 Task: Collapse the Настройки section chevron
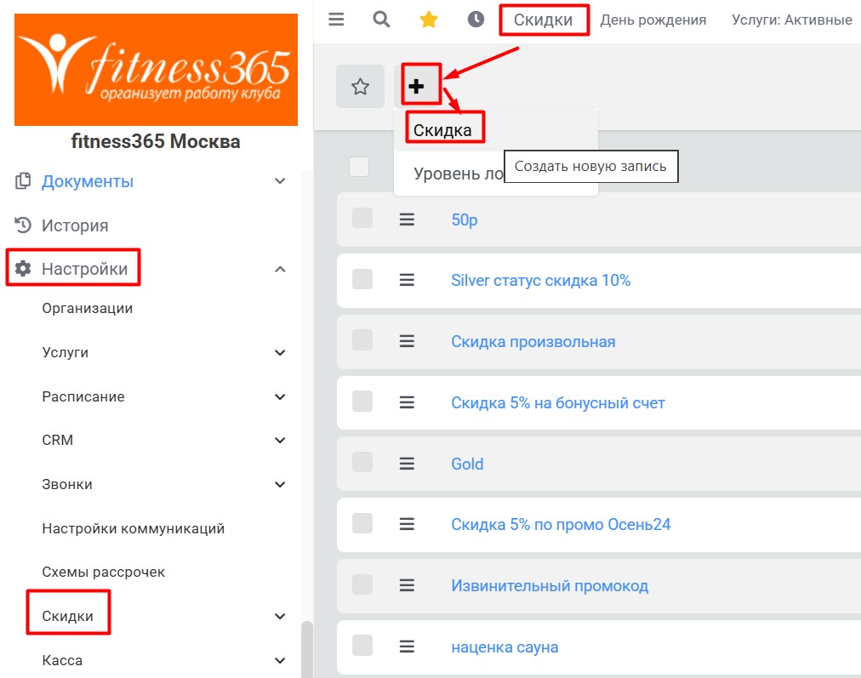point(280,269)
